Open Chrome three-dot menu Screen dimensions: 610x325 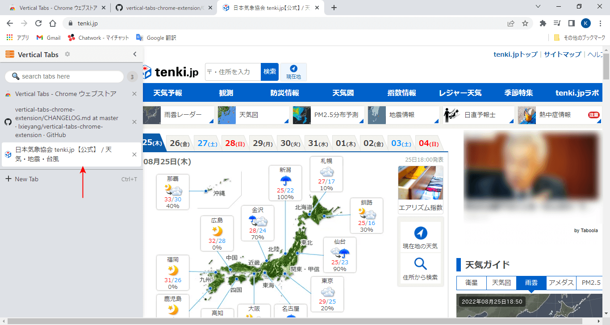point(600,23)
